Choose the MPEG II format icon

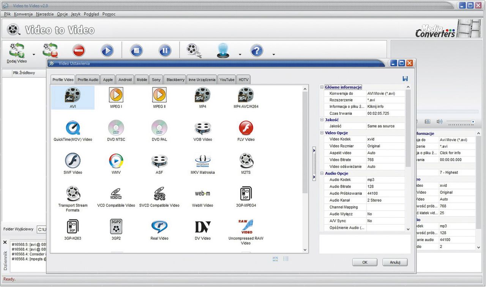(x=159, y=97)
